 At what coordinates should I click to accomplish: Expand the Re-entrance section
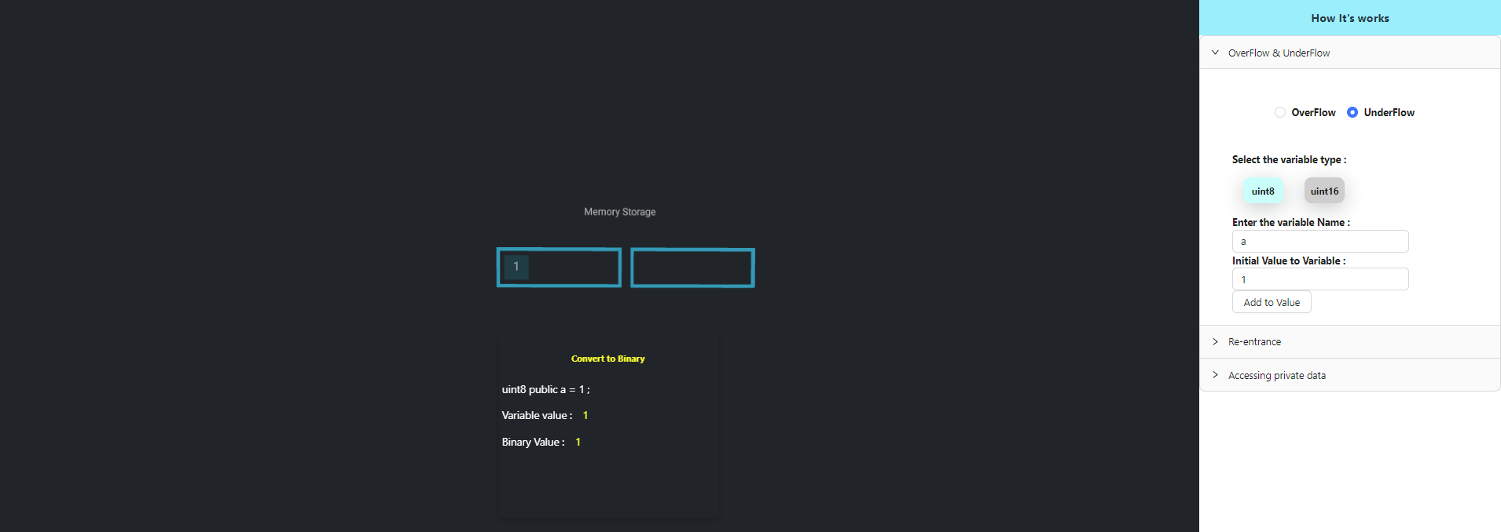pyautogui.click(x=1350, y=342)
